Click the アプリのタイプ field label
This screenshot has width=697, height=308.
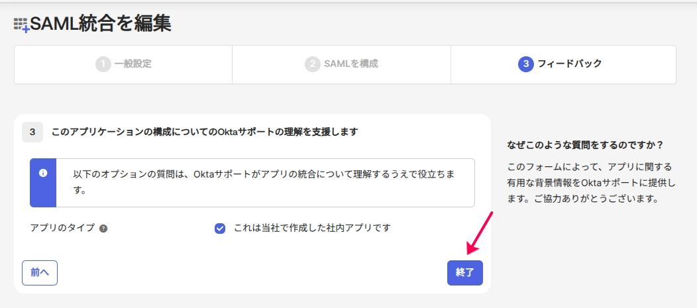coord(63,229)
